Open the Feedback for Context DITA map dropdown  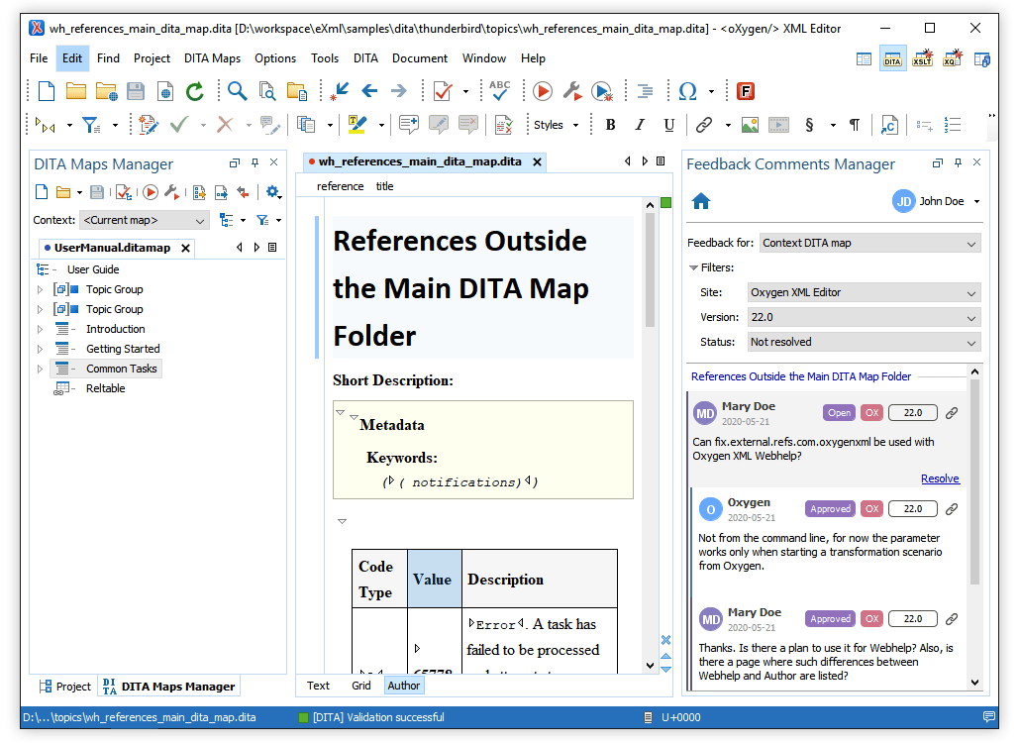pos(870,244)
